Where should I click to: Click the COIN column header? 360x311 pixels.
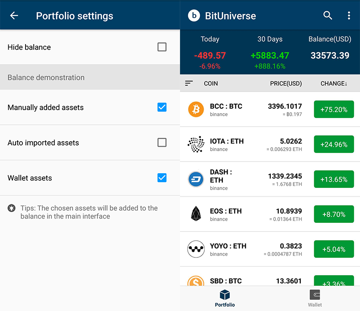coord(211,83)
